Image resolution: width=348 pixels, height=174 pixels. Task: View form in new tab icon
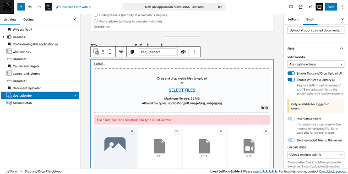coord(300,7)
